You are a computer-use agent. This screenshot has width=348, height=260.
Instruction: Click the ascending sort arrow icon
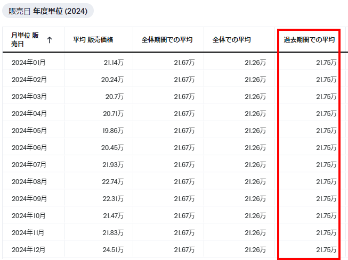(50, 40)
